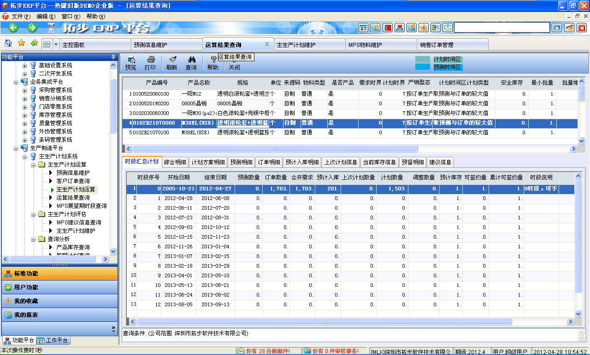Click the 打印 (Print) icon
590x355 pixels.
[151, 63]
